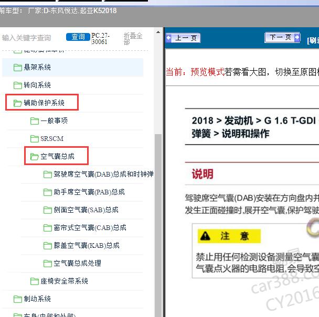This screenshot has width=319, height=317.
Task: Open 侧面空气囊(SAB)总成 folder icon
Action: [48, 210]
